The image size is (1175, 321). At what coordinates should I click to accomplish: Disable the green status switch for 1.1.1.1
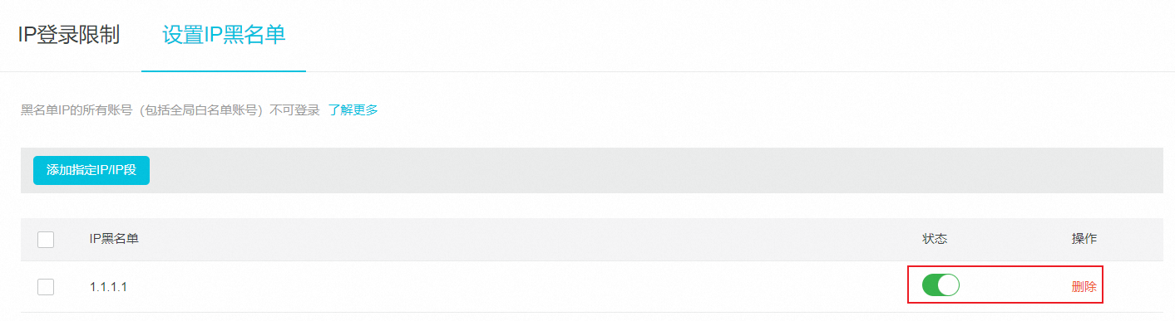tap(940, 285)
